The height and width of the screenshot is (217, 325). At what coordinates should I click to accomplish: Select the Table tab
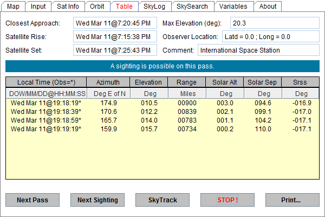pyautogui.click(x=124, y=7)
